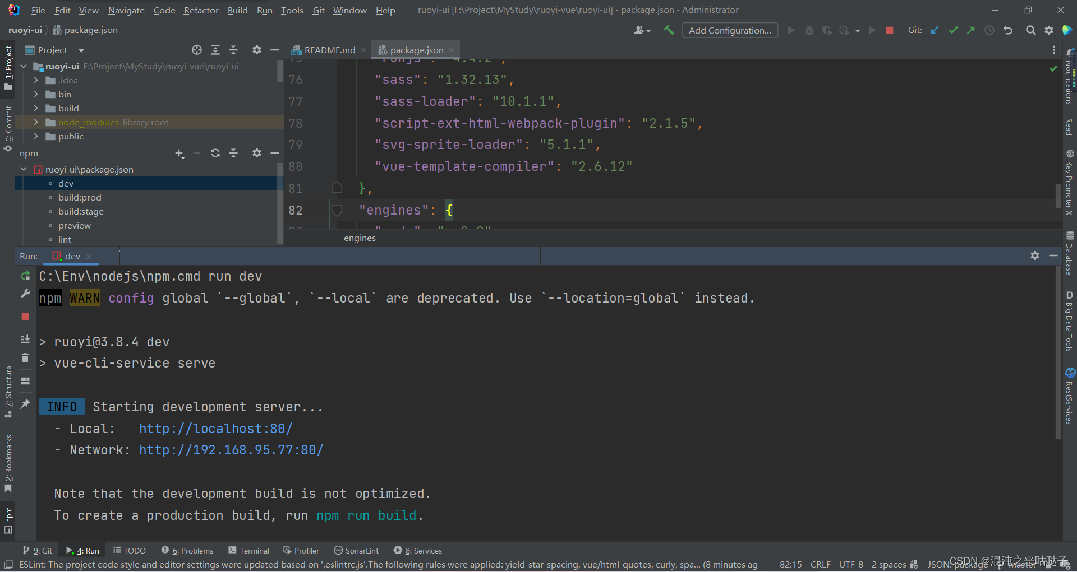The width and height of the screenshot is (1077, 572).
Task: Click Git commit checkmark icon
Action: 953,30
